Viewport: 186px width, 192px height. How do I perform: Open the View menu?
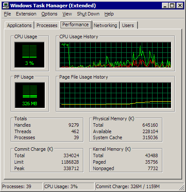pos(67,14)
